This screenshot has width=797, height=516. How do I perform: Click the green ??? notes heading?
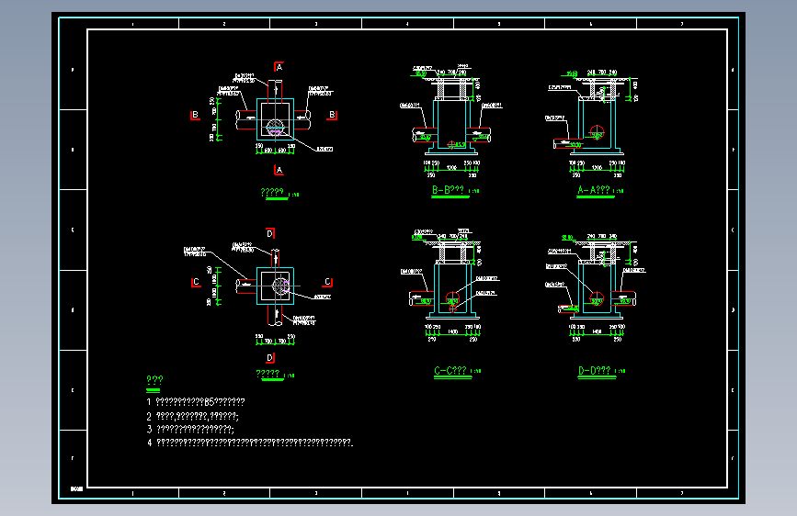click(x=154, y=380)
